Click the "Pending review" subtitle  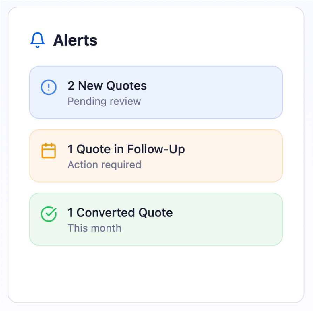(x=104, y=101)
